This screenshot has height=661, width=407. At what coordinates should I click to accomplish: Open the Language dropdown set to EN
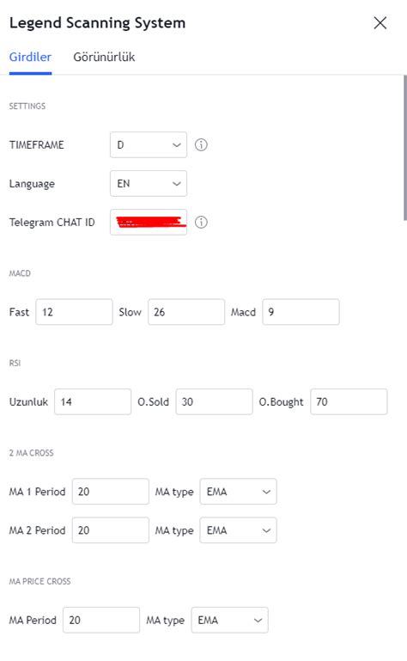coord(149,183)
